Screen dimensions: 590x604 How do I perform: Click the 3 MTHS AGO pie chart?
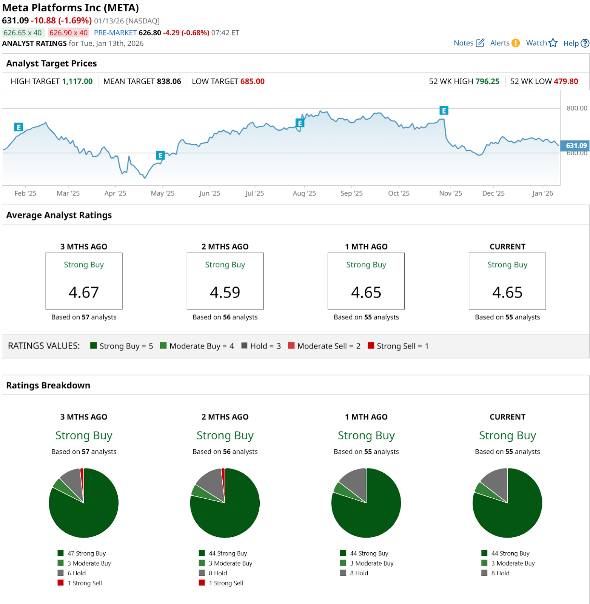click(x=84, y=503)
